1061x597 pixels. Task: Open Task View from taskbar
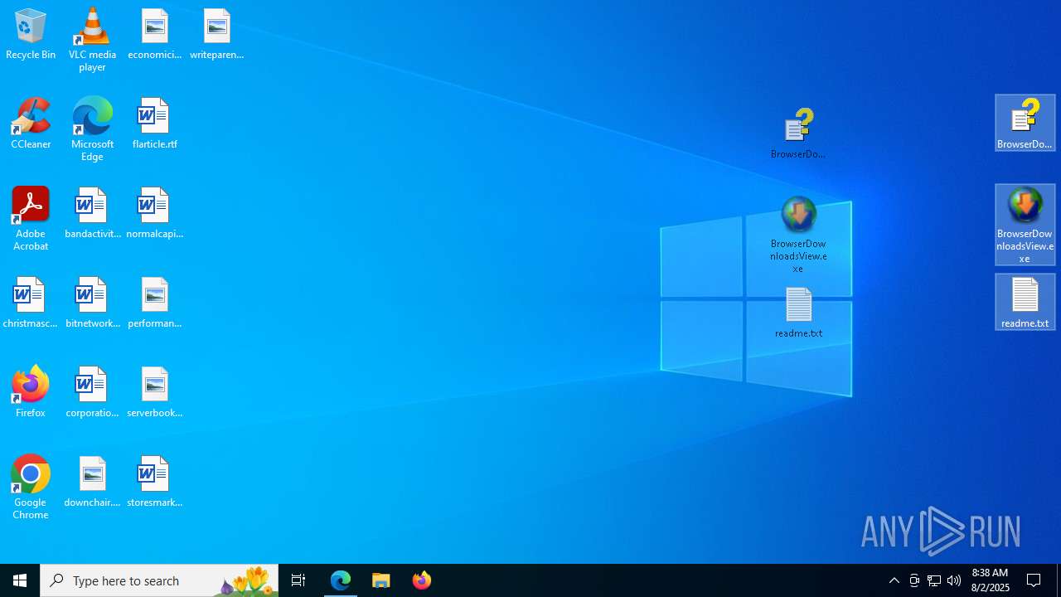click(x=298, y=580)
